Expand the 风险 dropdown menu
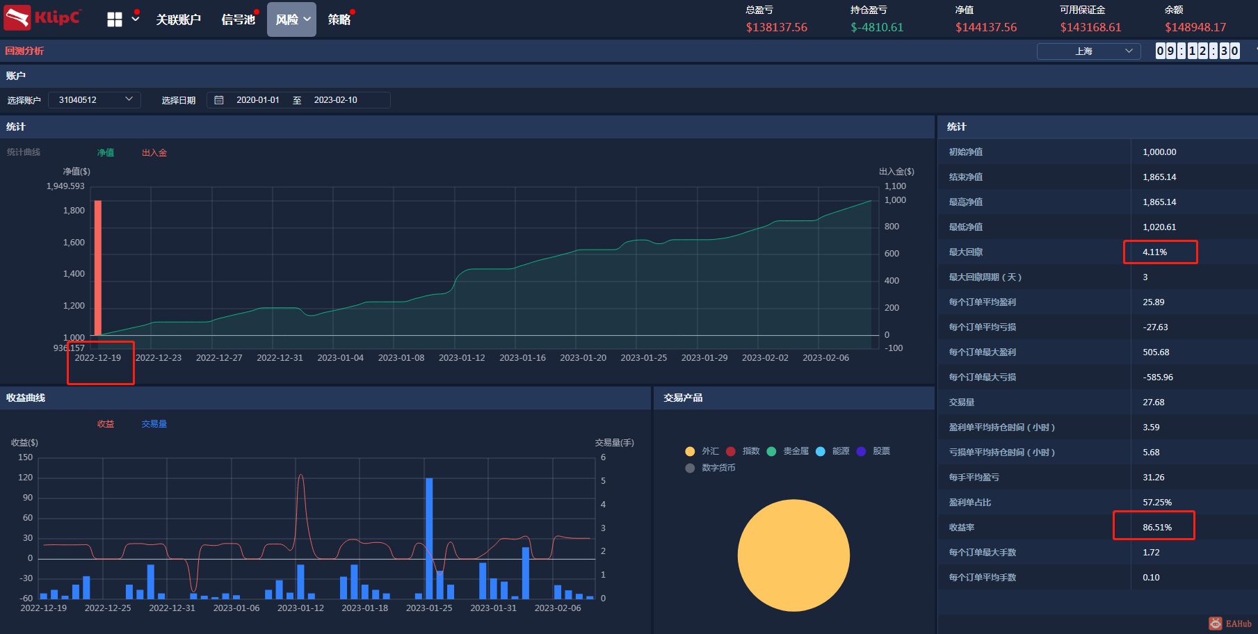 tap(291, 19)
